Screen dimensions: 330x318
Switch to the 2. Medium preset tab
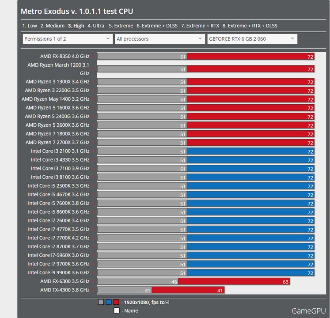[53, 26]
